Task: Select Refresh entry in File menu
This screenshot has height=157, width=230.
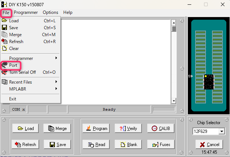Action: click(30, 42)
